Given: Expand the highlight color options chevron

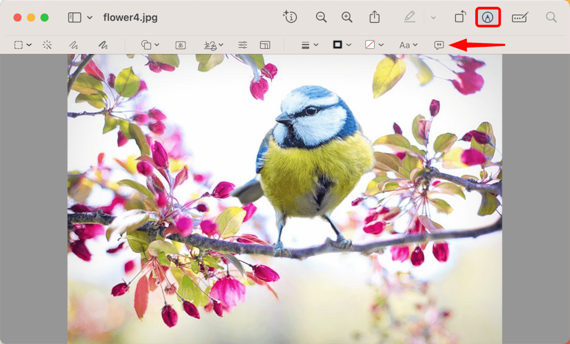Looking at the screenshot, I should click(x=433, y=18).
